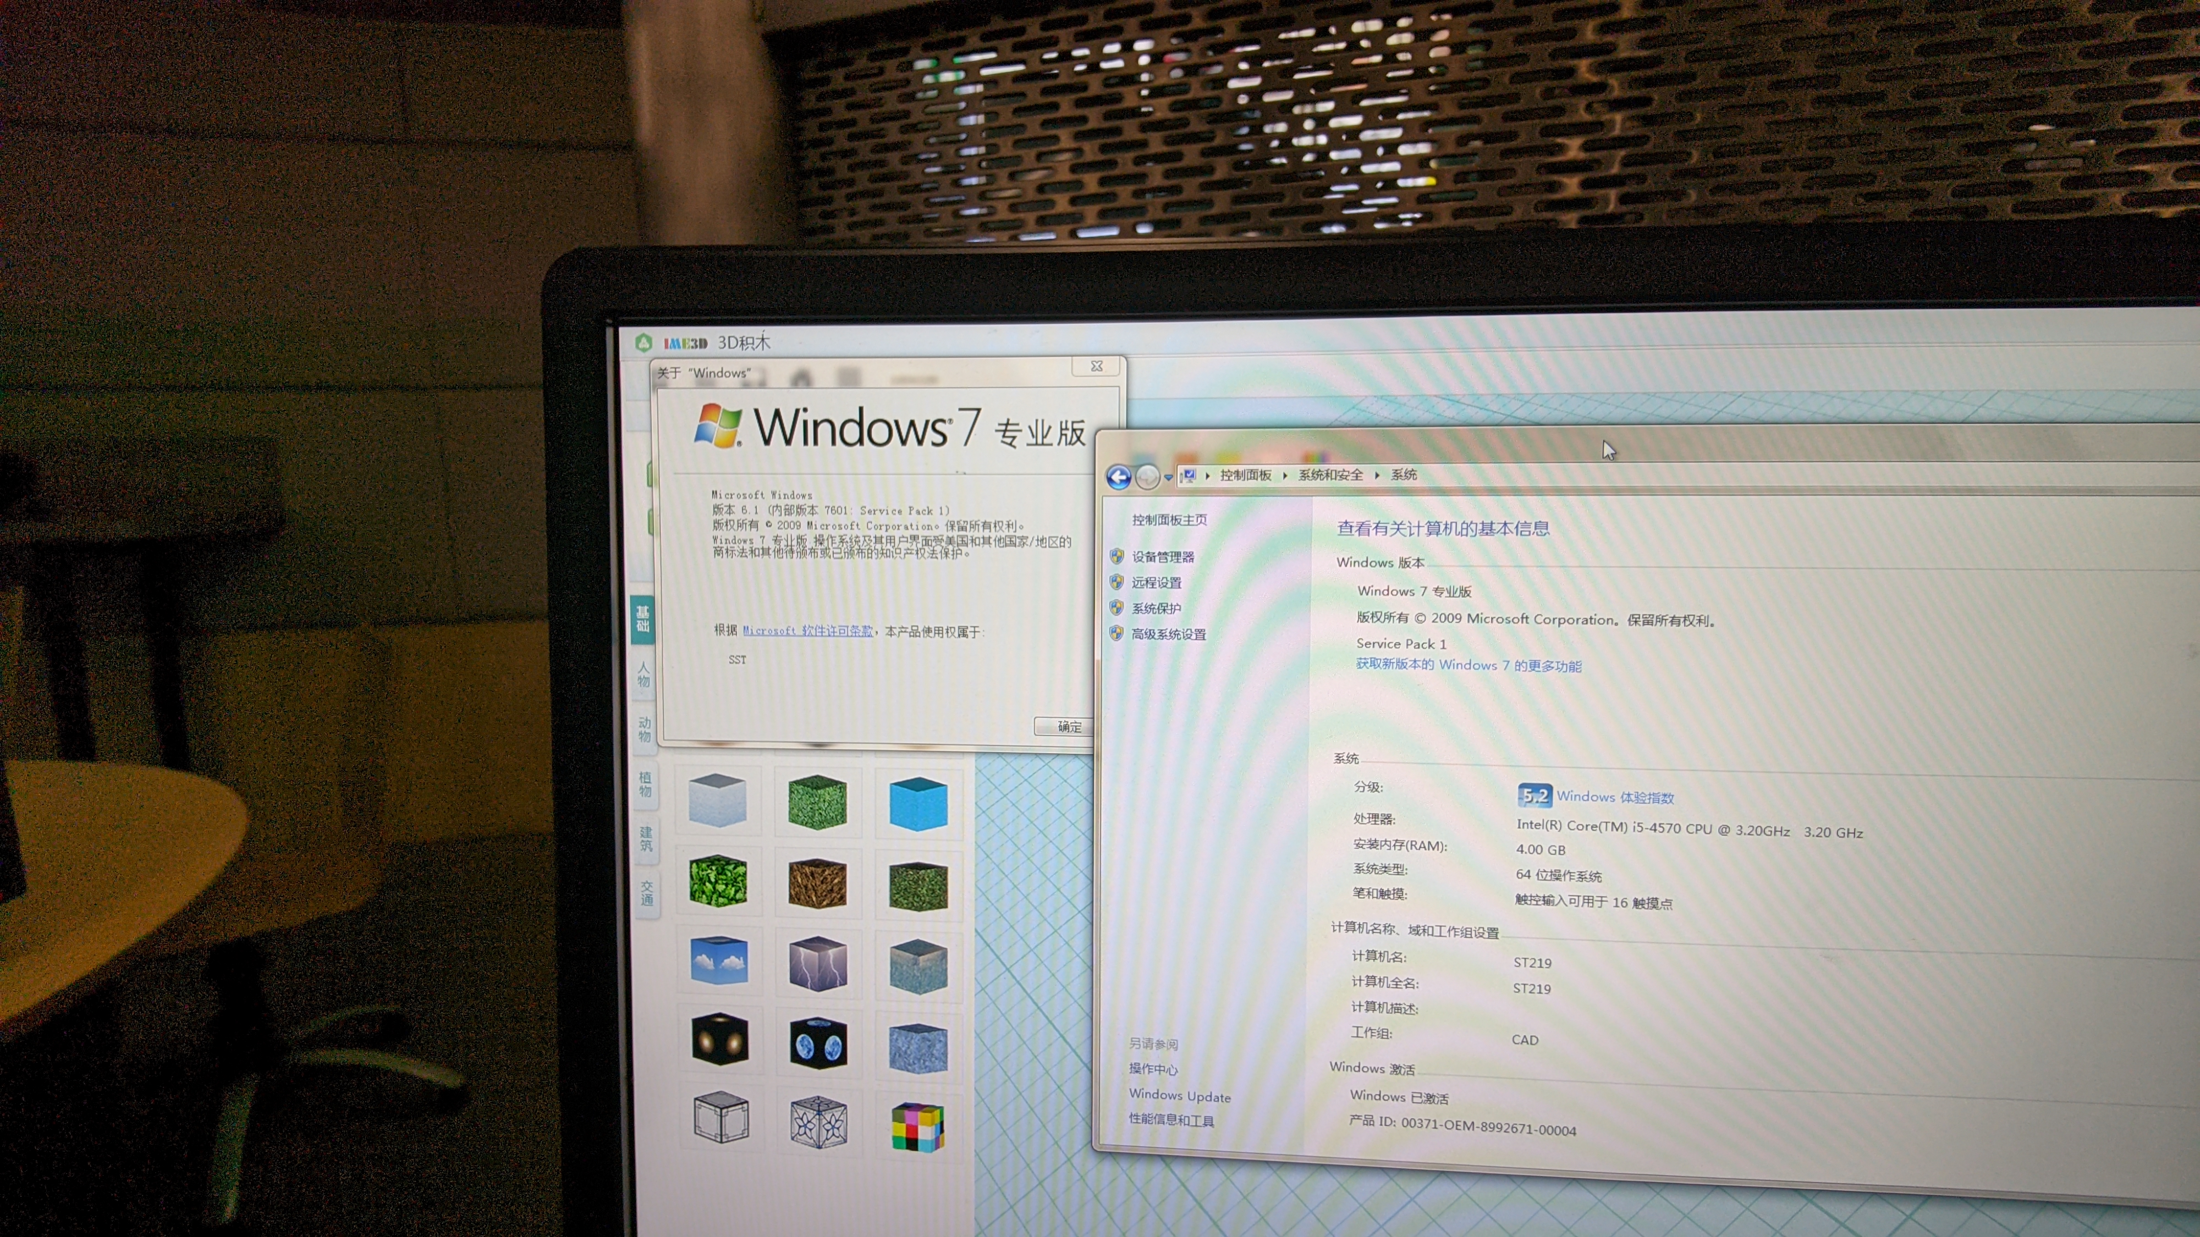Click the 系统和安全 breadcrumb
The width and height of the screenshot is (2200, 1237).
pos(1330,474)
